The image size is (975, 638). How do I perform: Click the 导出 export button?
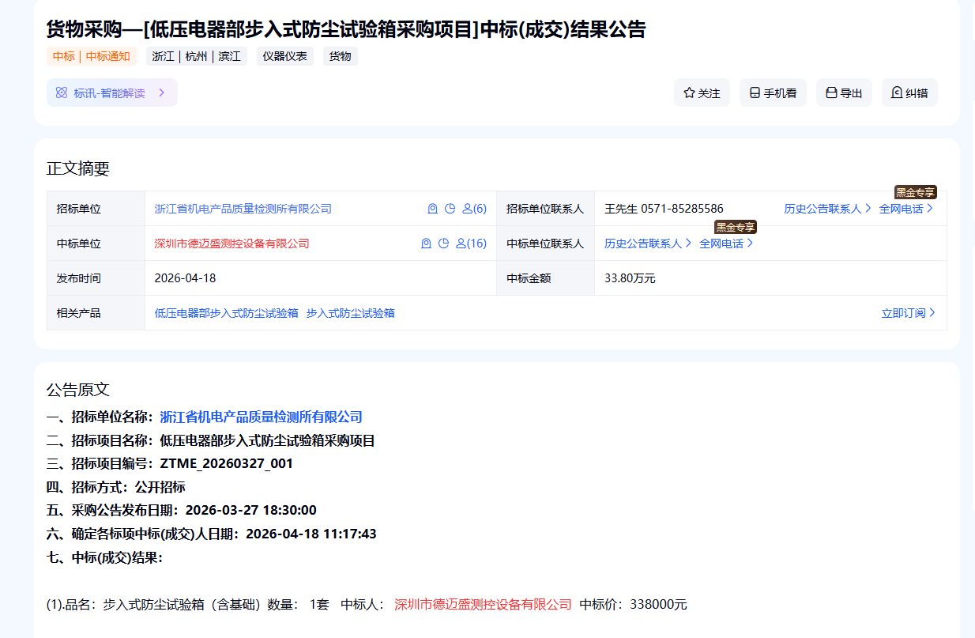[844, 92]
